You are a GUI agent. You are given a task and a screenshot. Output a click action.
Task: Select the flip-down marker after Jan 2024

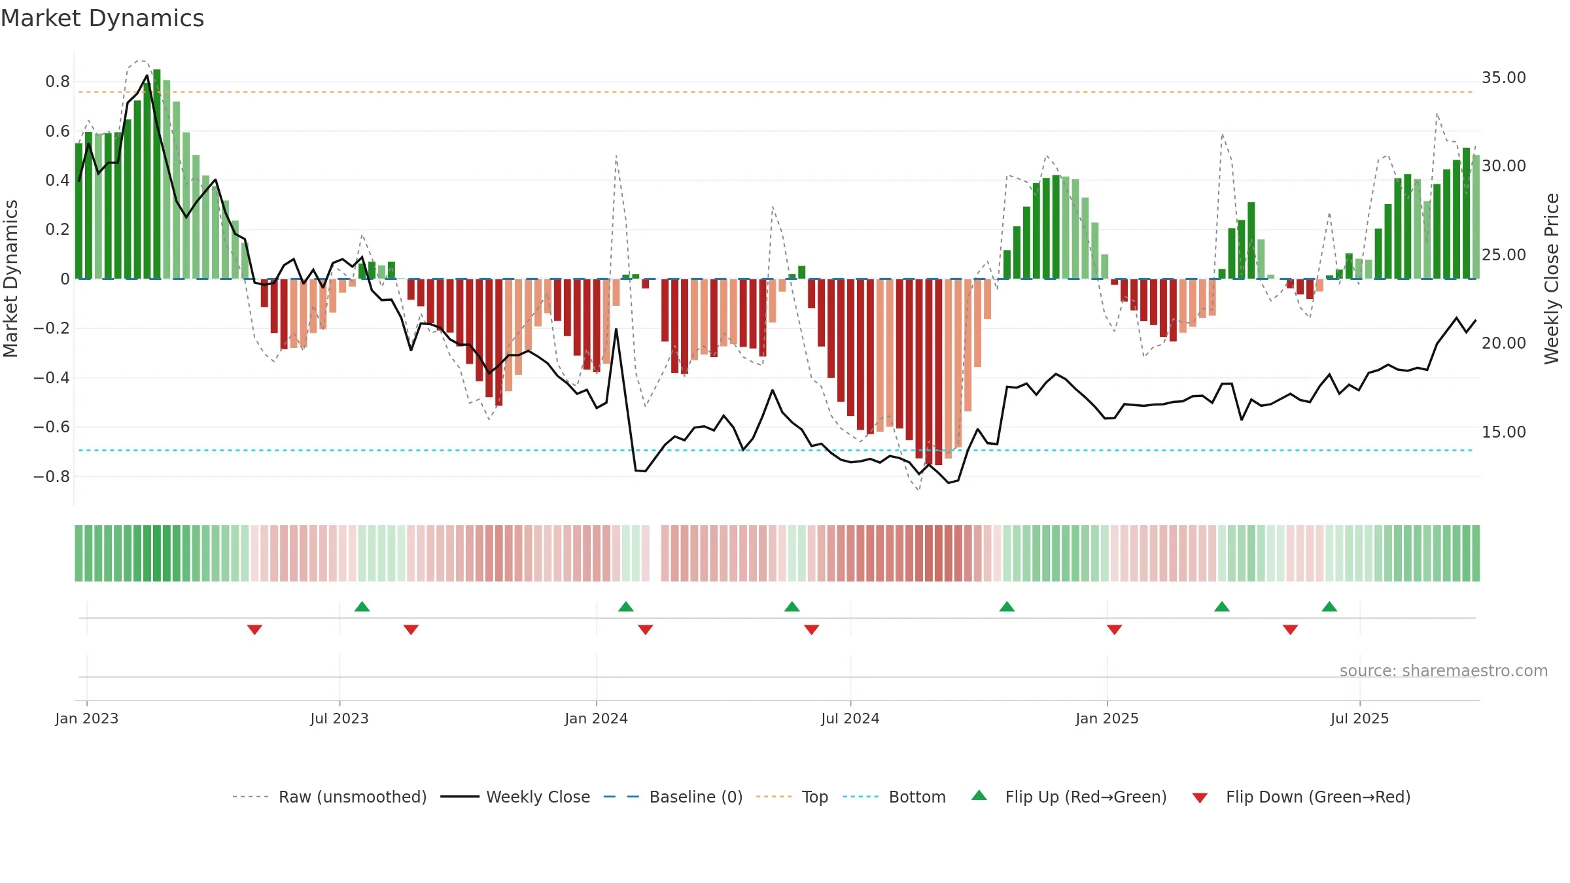tap(646, 629)
